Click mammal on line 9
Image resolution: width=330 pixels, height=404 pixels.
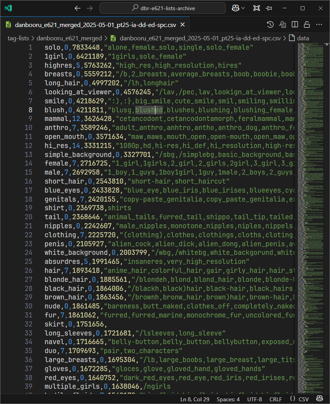[x=56, y=119]
